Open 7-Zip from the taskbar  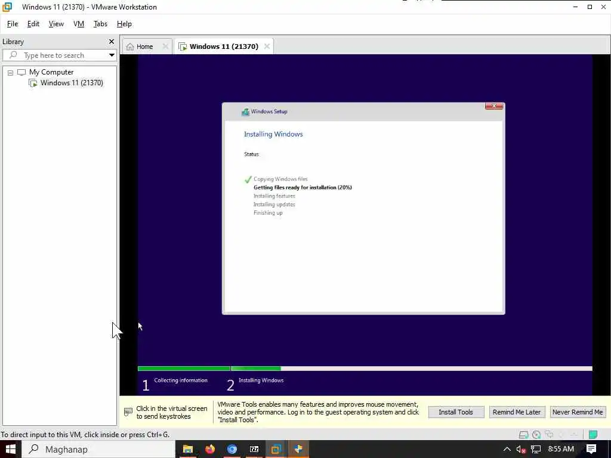click(x=254, y=449)
